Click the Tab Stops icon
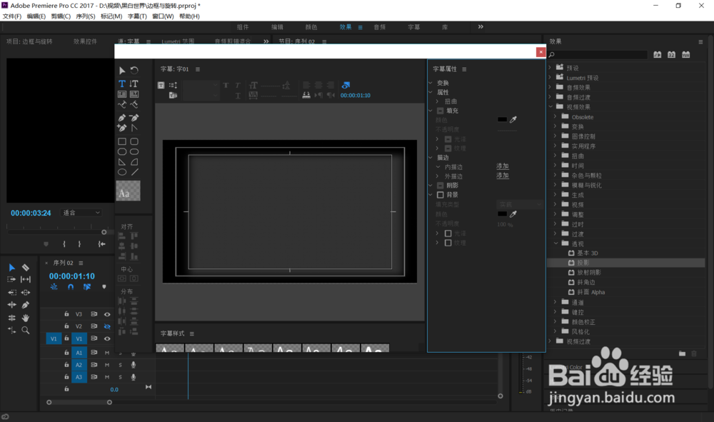 306,95
